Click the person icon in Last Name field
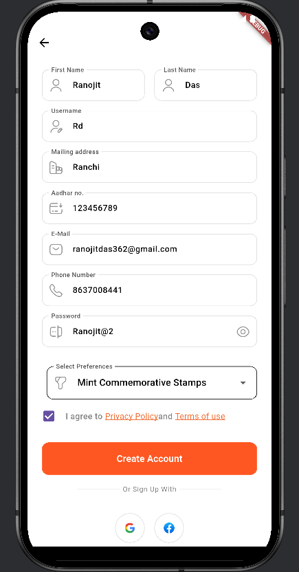299x572 pixels. (168, 85)
